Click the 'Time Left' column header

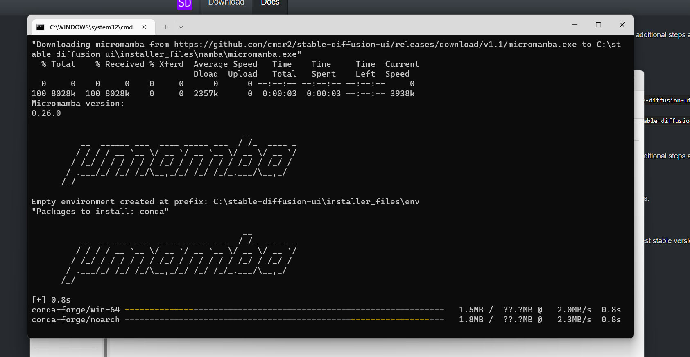click(365, 69)
